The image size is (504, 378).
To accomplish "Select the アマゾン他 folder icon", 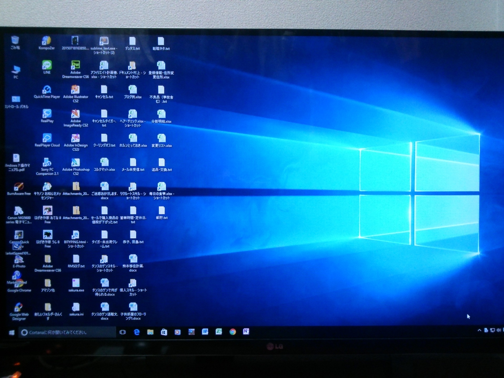I will 48,285.
